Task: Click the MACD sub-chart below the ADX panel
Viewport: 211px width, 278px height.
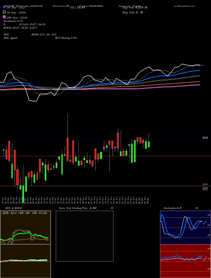Action: [x=25, y=261]
